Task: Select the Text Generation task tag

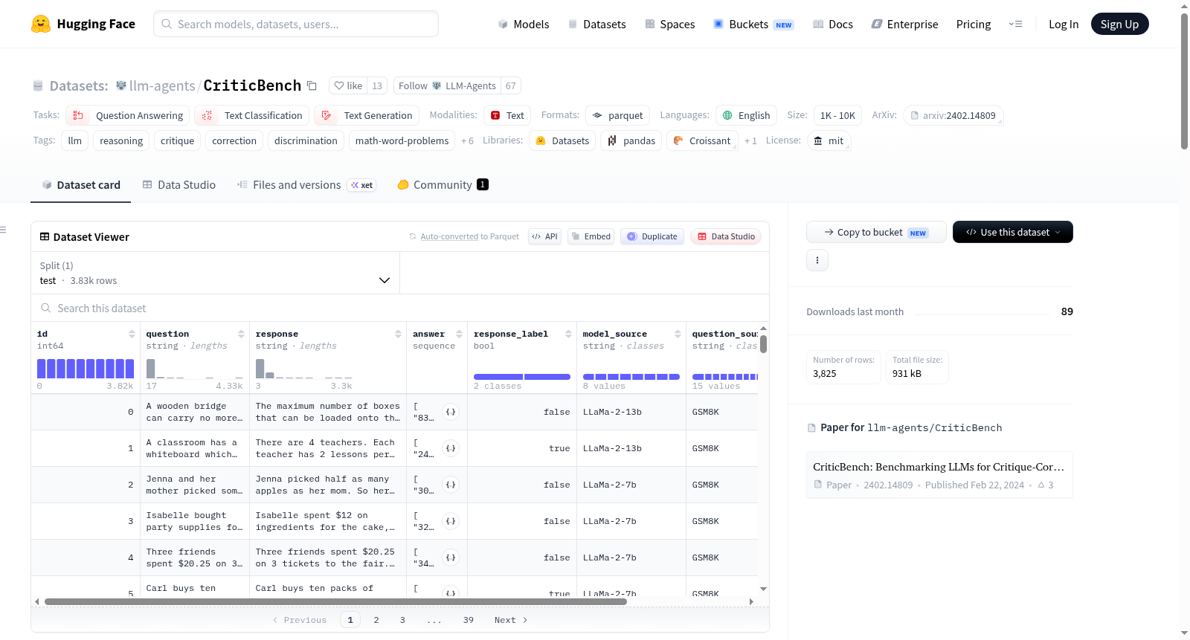Action: point(367,115)
